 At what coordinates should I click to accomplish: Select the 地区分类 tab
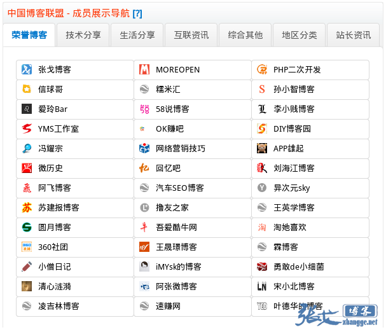(300, 35)
